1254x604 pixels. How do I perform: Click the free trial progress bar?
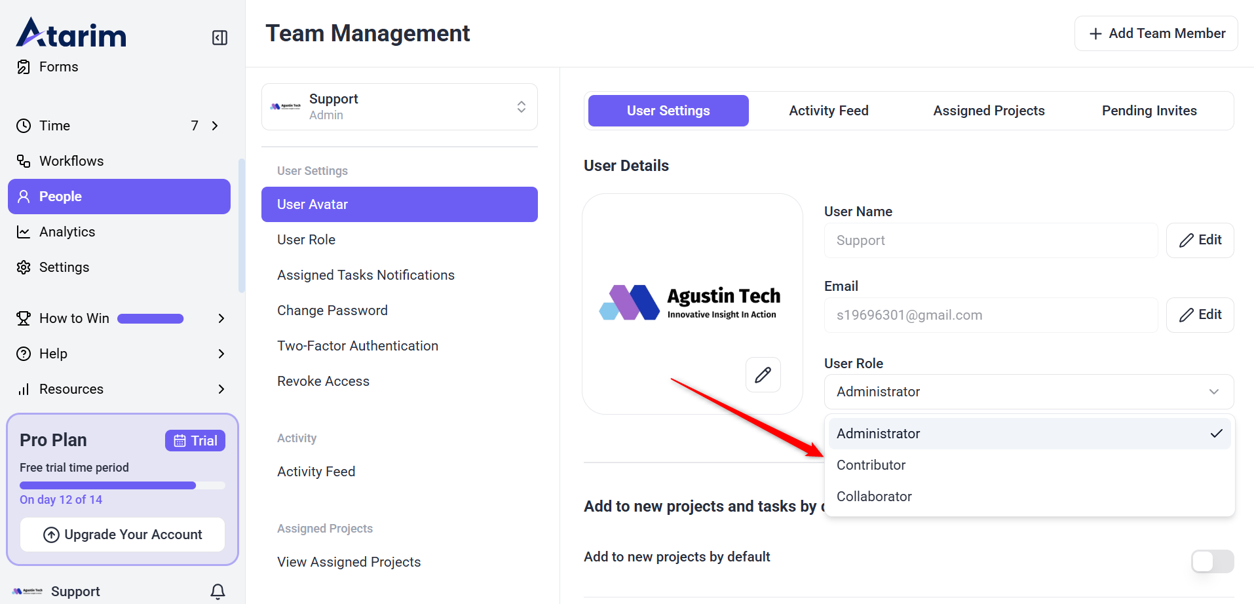122,485
